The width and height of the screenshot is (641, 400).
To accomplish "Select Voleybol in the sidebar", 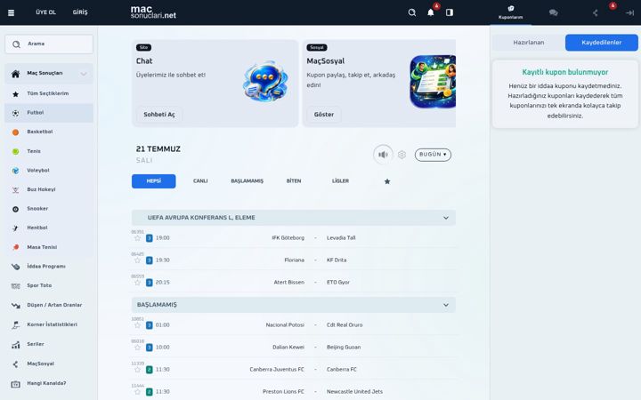I will point(49,171).
